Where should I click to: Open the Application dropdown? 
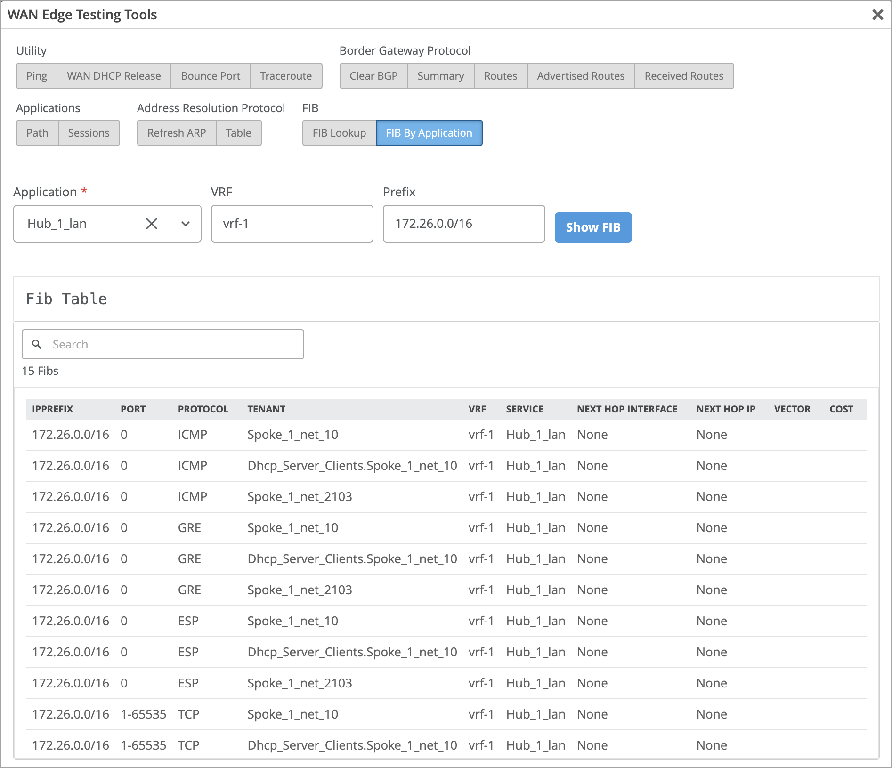coord(185,224)
